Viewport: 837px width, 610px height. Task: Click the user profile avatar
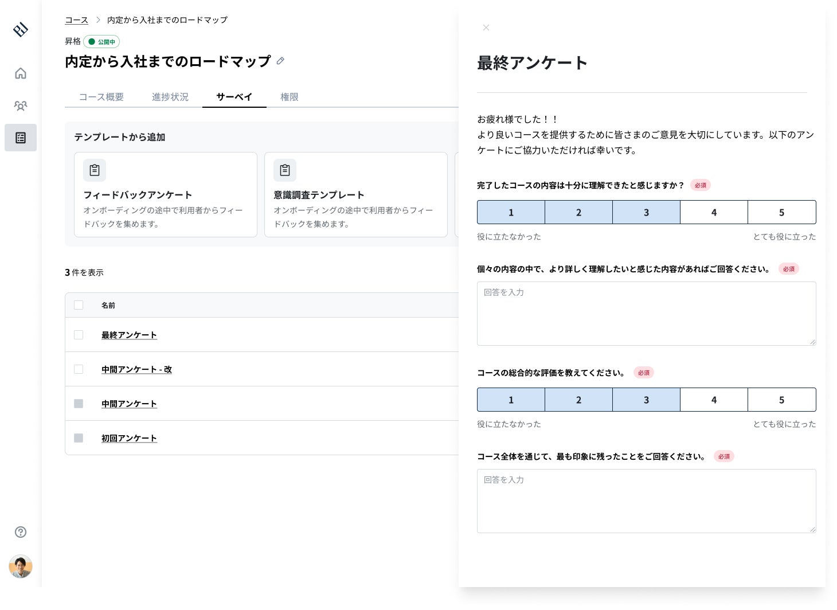tap(21, 566)
